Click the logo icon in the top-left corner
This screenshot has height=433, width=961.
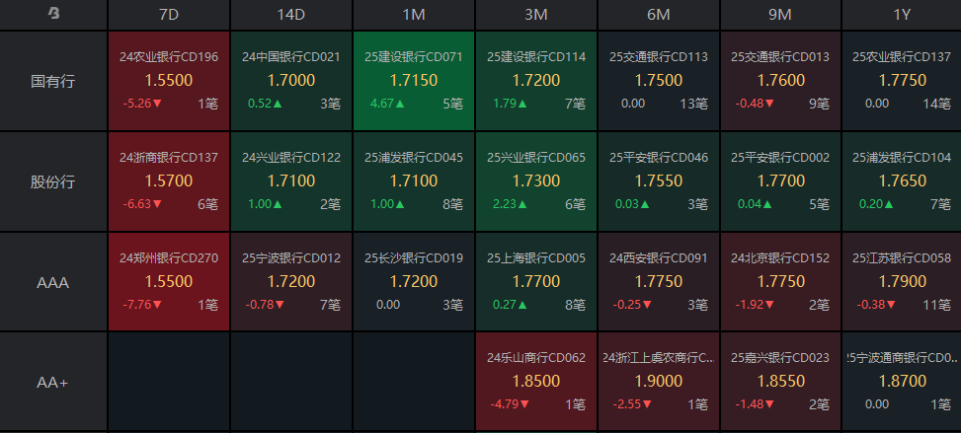coord(53,14)
